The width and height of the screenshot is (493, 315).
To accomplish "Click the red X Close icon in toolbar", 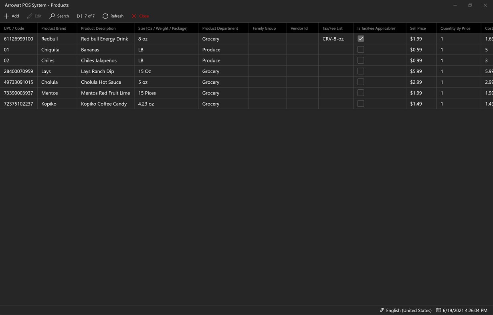I will 133,16.
